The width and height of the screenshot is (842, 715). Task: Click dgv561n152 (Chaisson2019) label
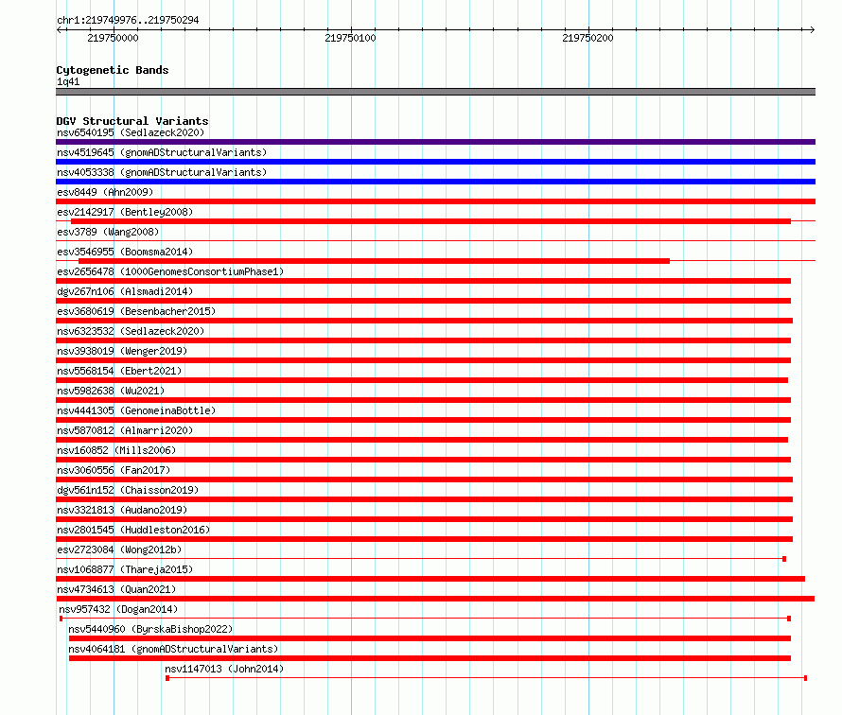tap(128, 490)
